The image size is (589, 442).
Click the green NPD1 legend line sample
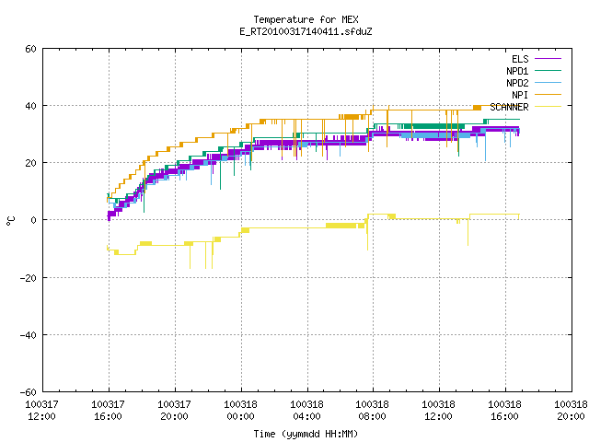548,70
